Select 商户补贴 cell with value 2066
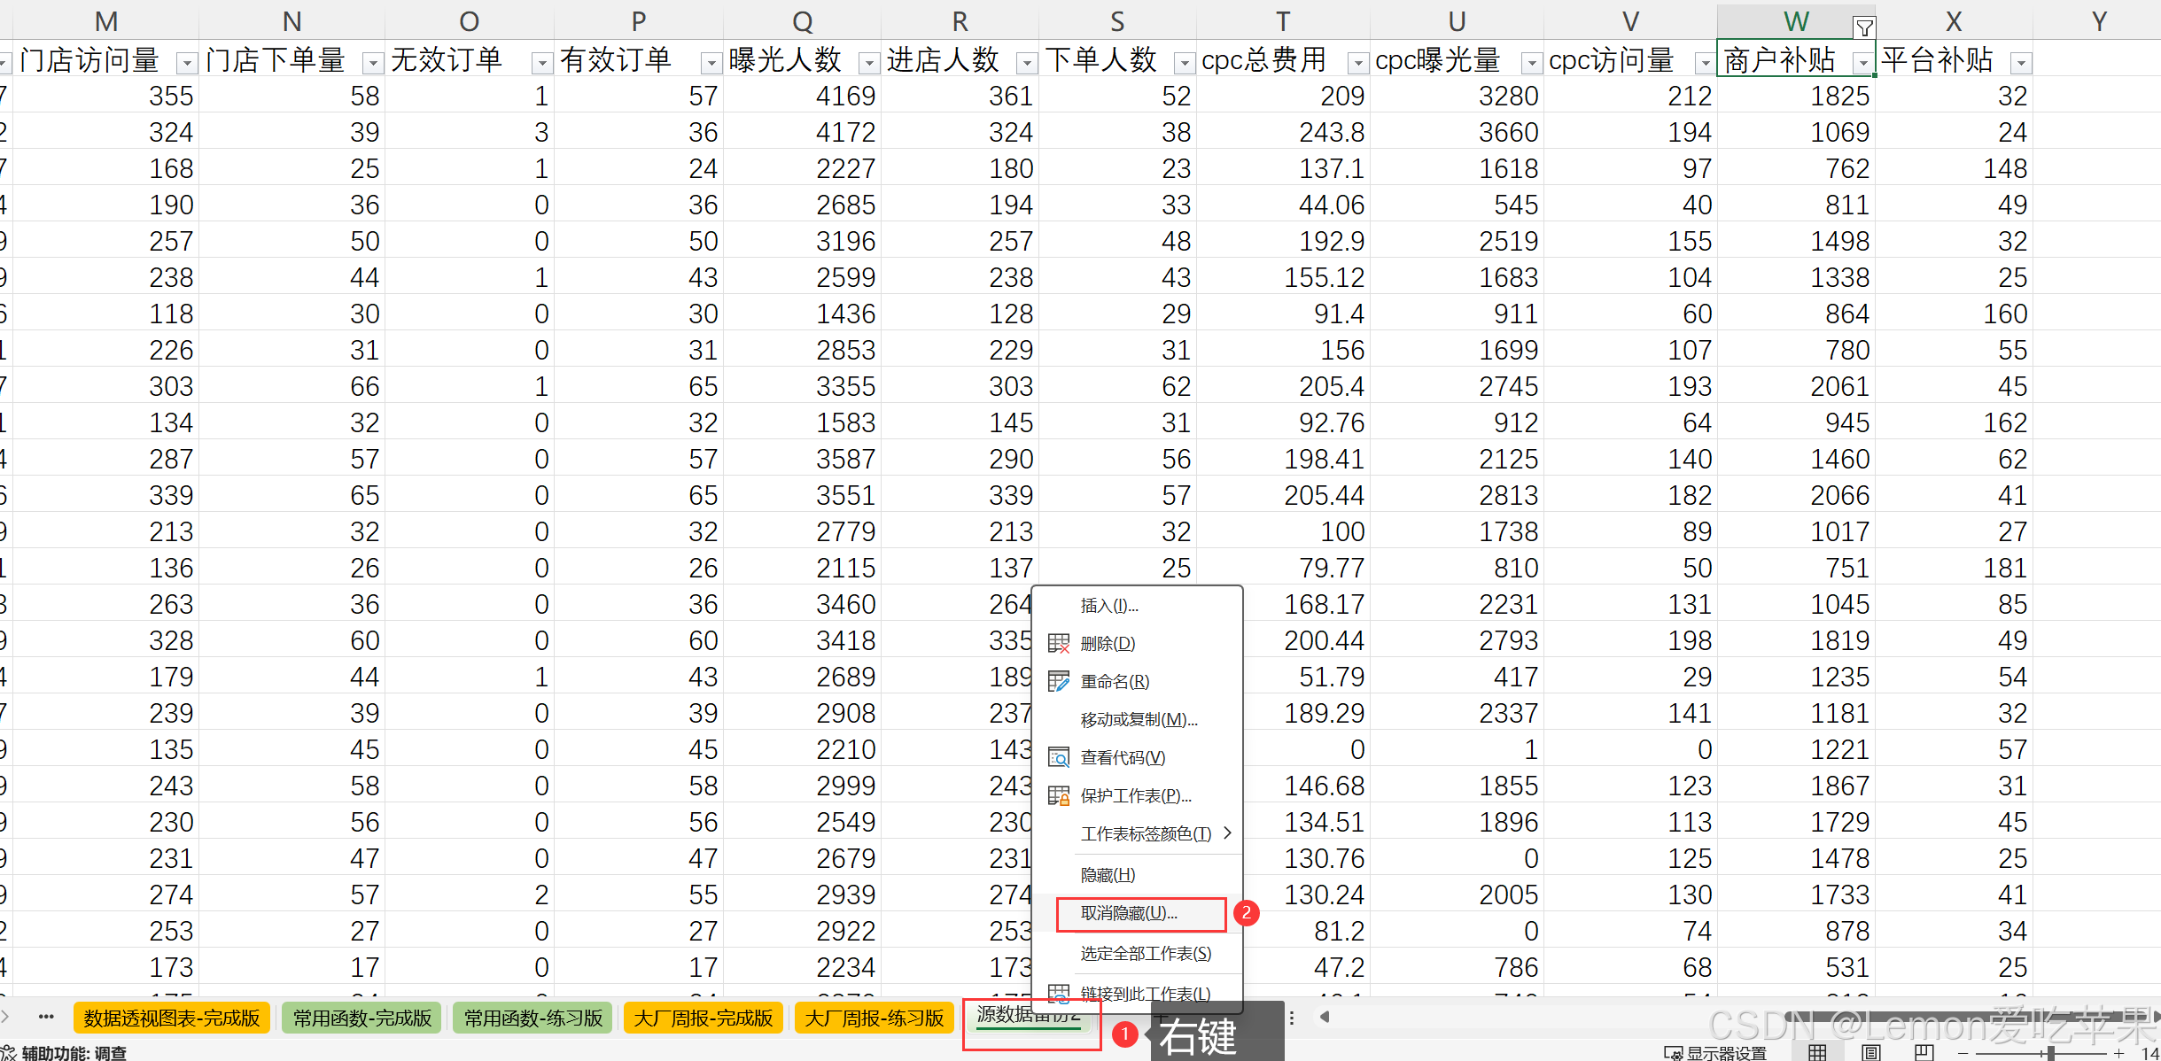 click(x=1796, y=495)
